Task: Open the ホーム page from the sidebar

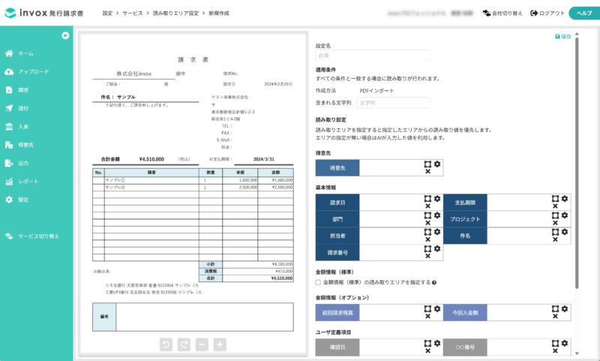Action: pyautogui.click(x=19, y=53)
